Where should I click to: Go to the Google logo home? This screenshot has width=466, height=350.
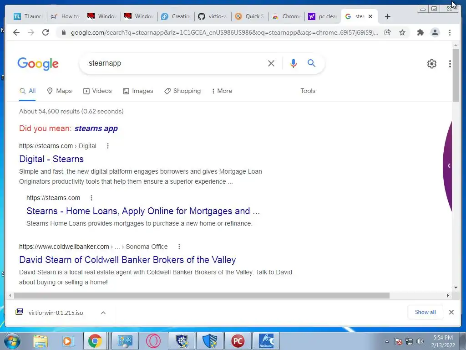pos(38,64)
